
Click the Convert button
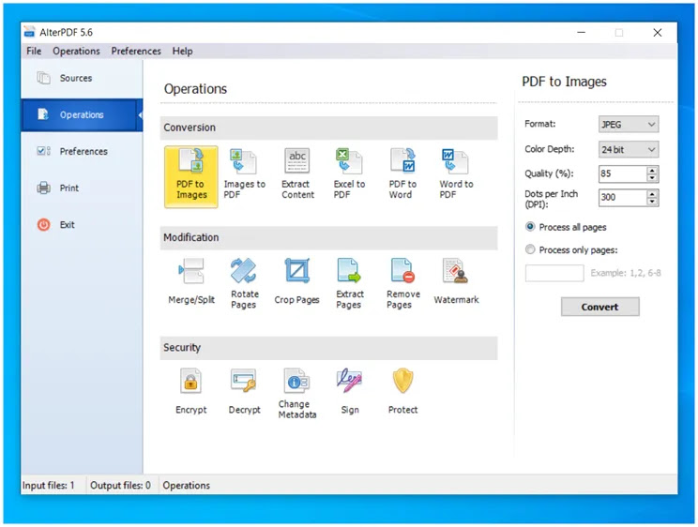[x=599, y=307]
